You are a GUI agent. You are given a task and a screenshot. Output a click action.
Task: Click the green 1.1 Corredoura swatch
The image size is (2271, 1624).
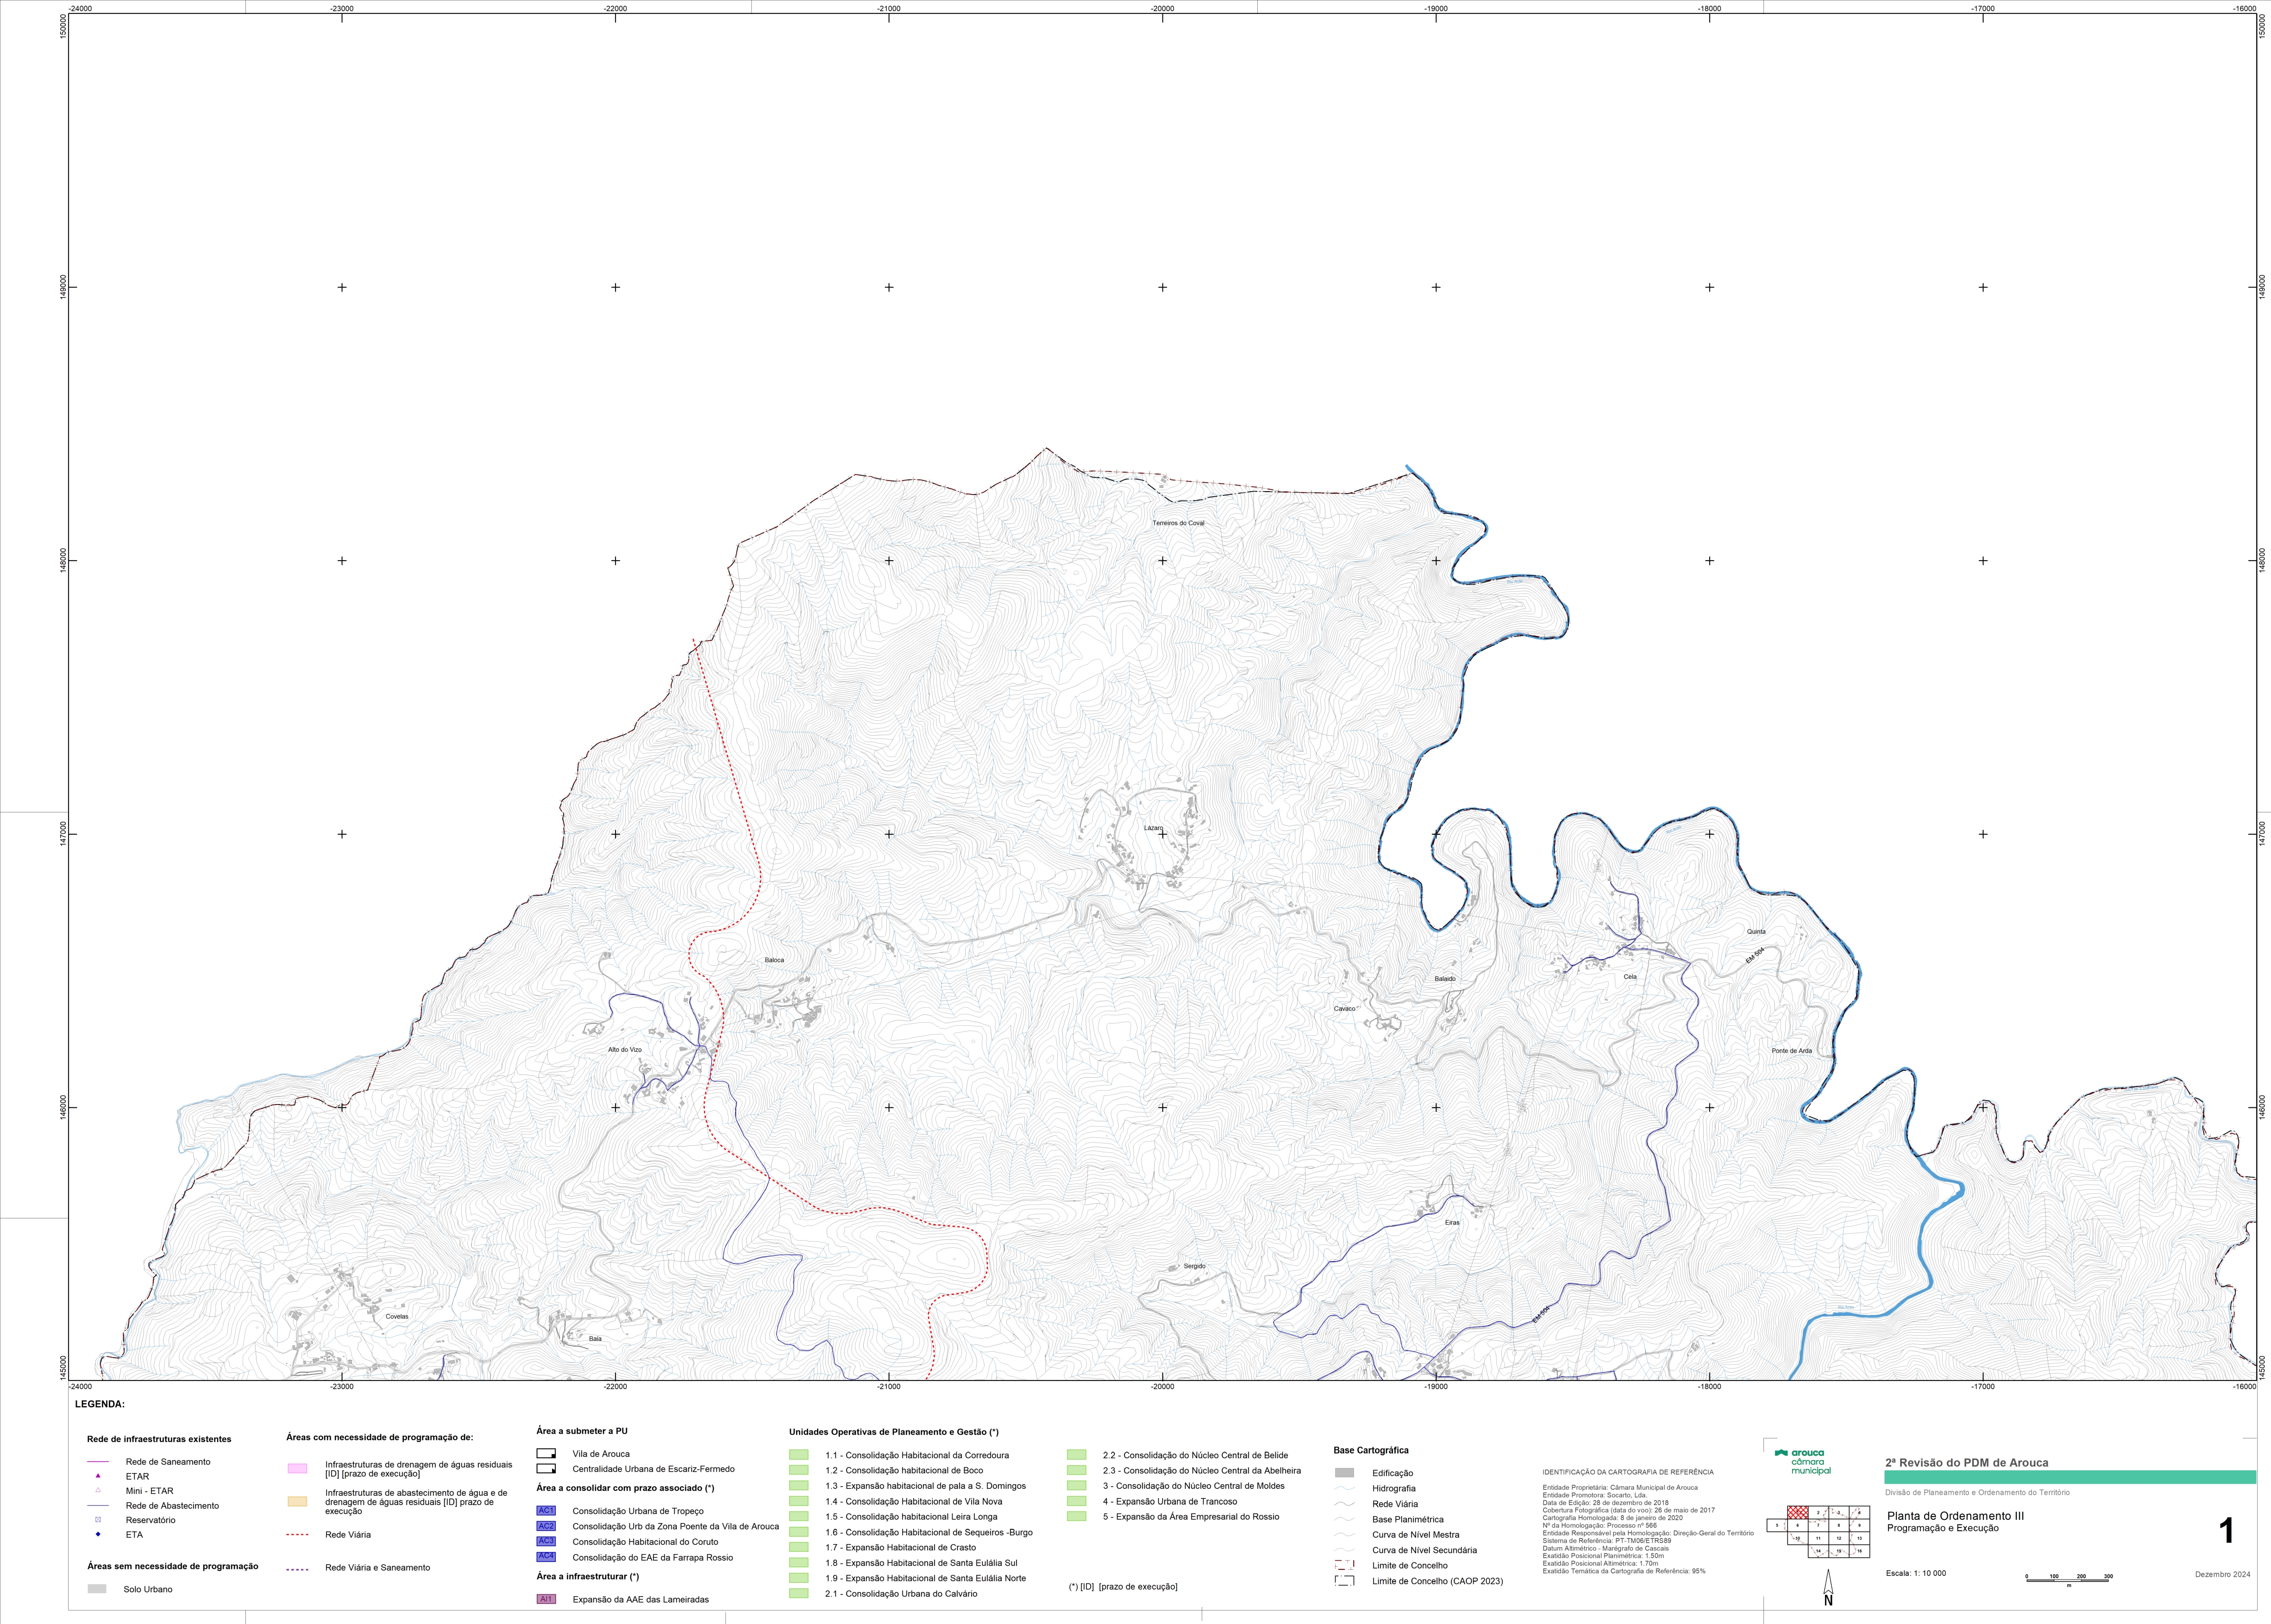coord(798,1455)
